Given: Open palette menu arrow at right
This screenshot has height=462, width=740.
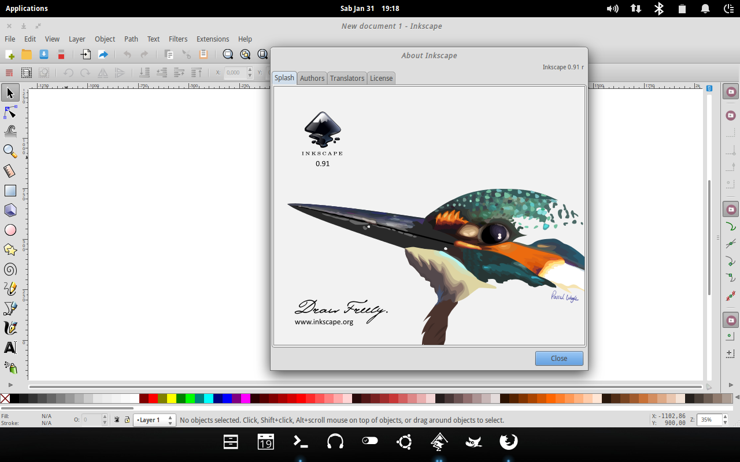Looking at the screenshot, I should 736,398.
